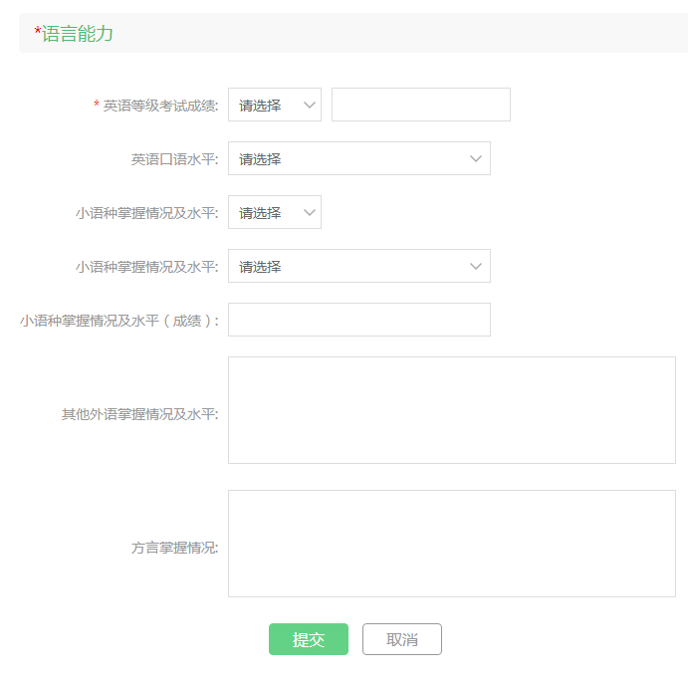Click chevron arrow of first 小语种掌握情况及水平 selector
The image size is (688, 684).
pyautogui.click(x=310, y=213)
